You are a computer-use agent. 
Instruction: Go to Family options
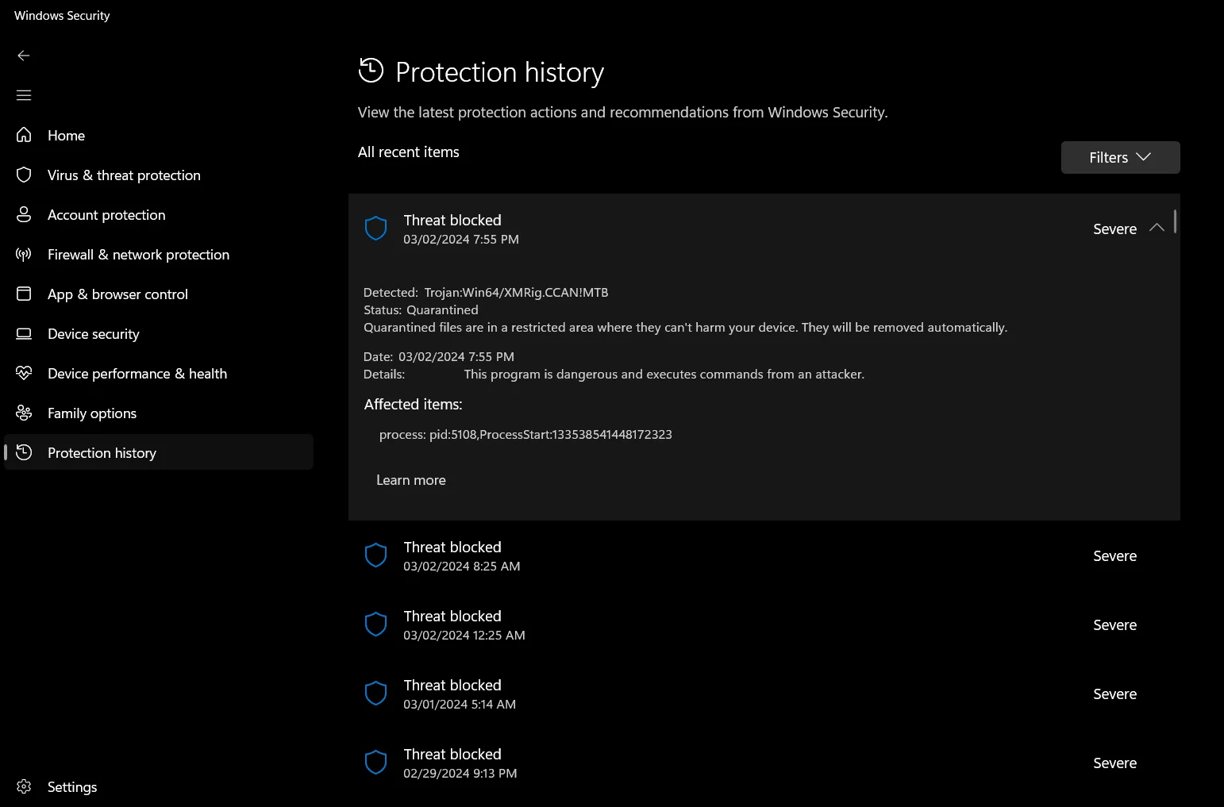[x=159, y=413]
